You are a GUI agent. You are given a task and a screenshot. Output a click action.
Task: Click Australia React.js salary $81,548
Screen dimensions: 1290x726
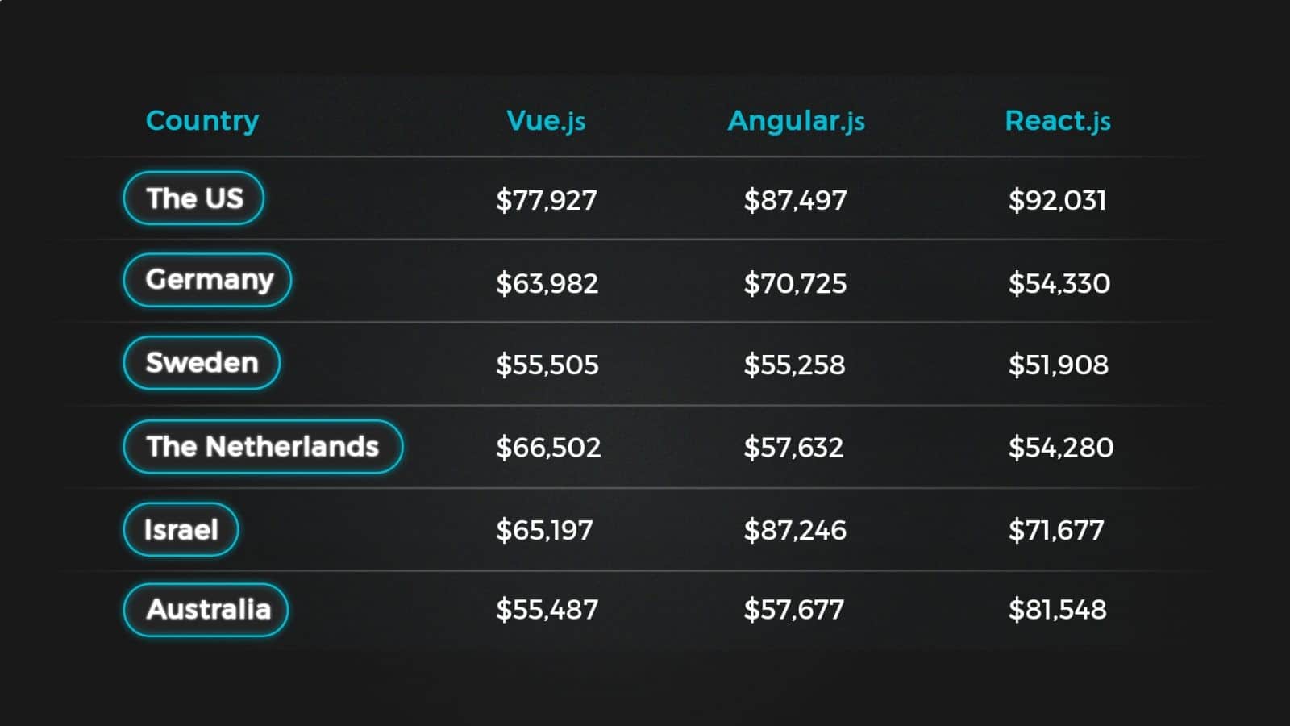pos(1058,610)
